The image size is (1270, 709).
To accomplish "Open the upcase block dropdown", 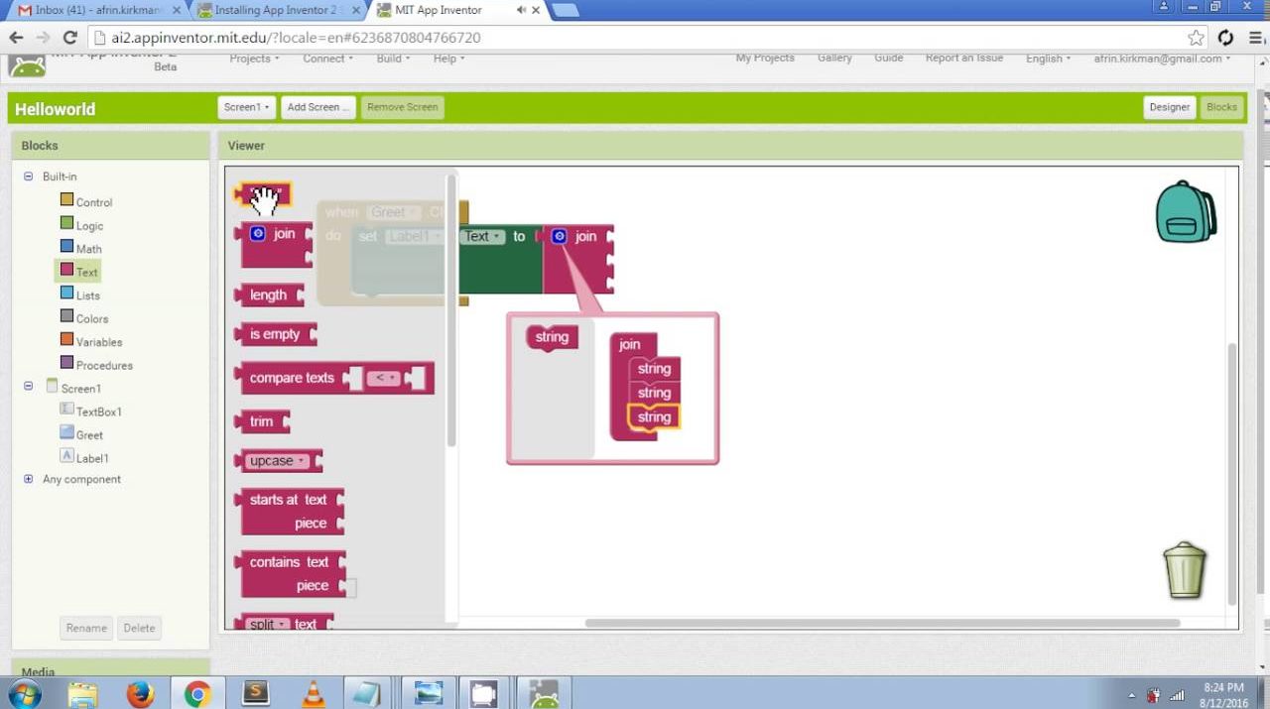I will pyautogui.click(x=301, y=461).
